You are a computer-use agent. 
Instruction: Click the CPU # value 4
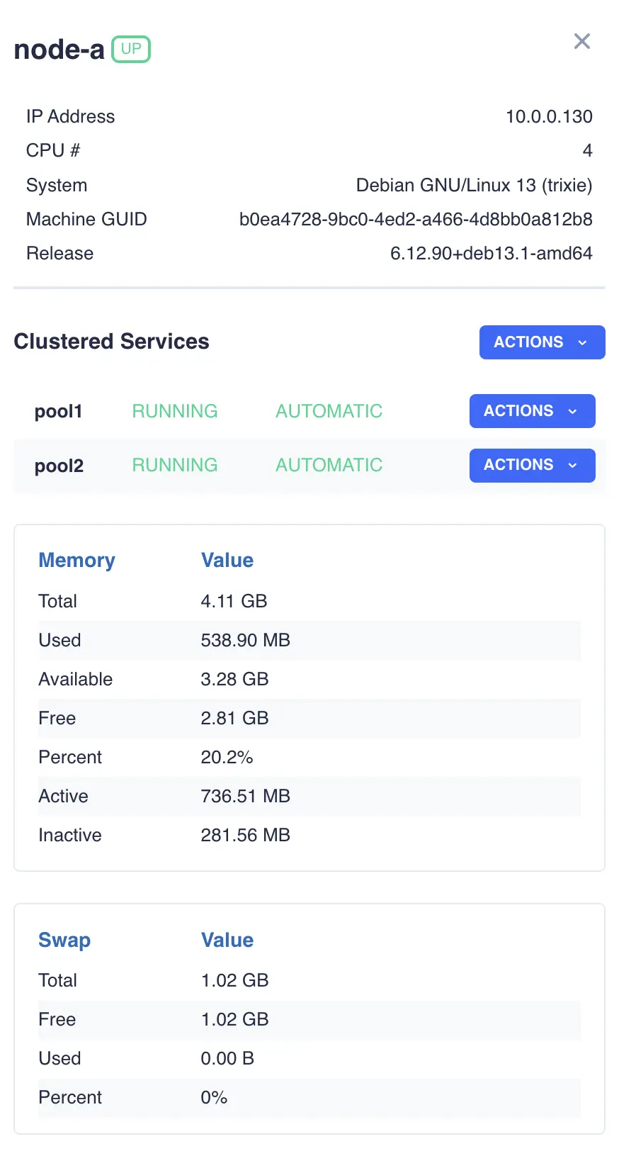(x=587, y=150)
